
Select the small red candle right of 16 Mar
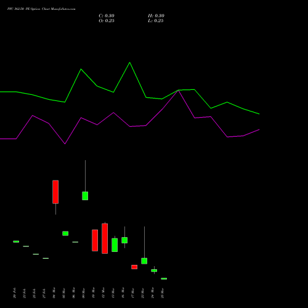coord(134,267)
